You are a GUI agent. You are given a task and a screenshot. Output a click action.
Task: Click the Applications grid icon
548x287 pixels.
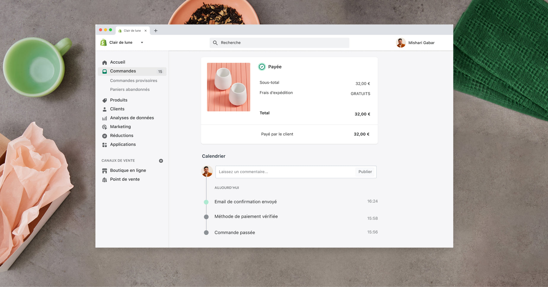(x=104, y=144)
